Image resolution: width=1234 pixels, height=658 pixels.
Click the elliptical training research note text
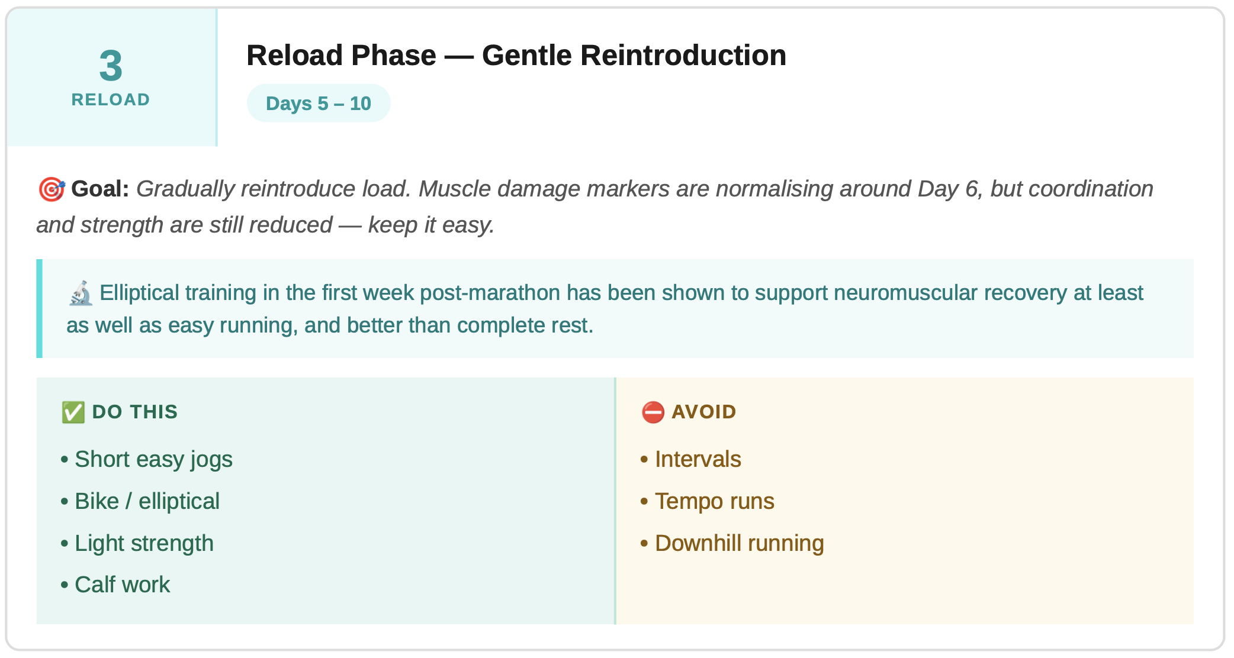click(x=604, y=309)
